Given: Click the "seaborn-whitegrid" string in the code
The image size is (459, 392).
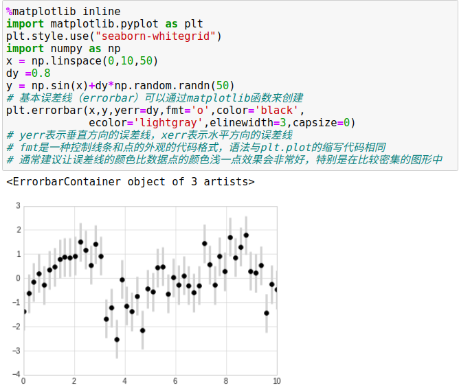Looking at the screenshot, I should [155, 36].
